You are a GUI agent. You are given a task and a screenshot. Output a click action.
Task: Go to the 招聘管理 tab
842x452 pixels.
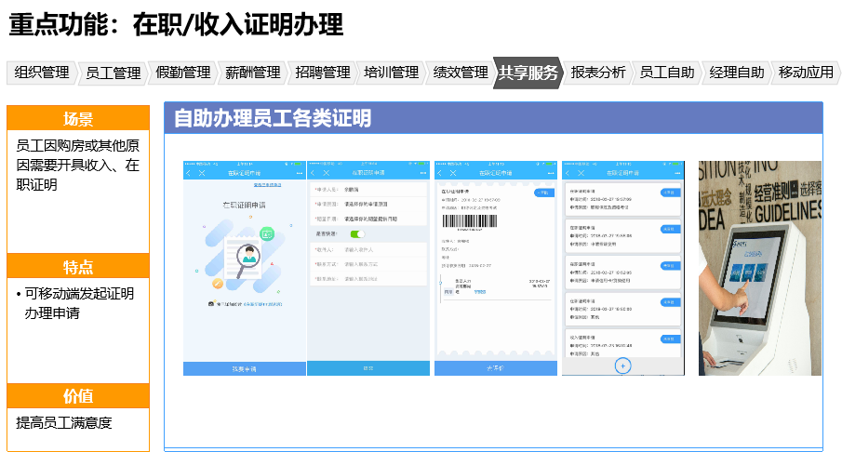click(x=322, y=73)
